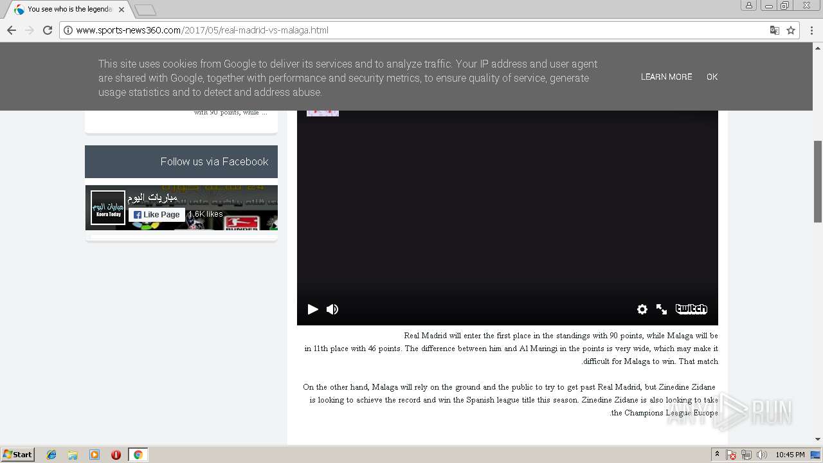823x463 pixels.
Task: Open Windows Explorer folder on taskbar
Action: pos(73,455)
